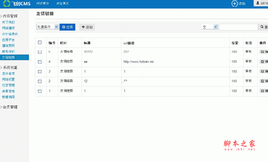The image size is (268, 162).
Task: Click the blue 应用 apply button
Action: tap(67, 27)
